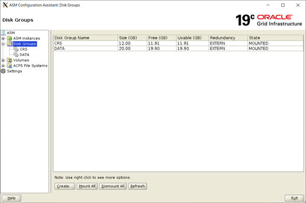This screenshot has width=306, height=203.
Task: Maximize the ASM Configuration Assistant window
Action: coord(283,5)
